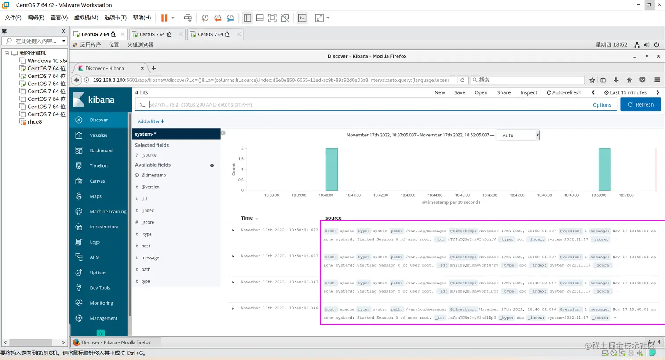The width and height of the screenshot is (665, 360).
Task: Open the Visualize section icon
Action: click(79, 135)
